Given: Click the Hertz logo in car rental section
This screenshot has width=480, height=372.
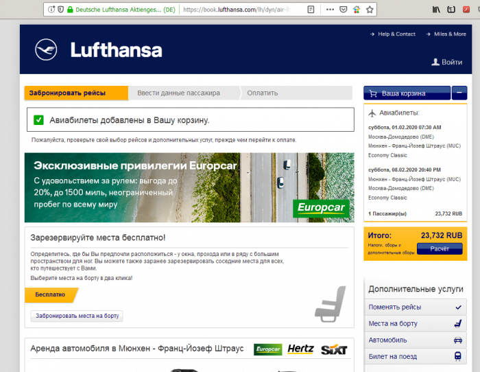Looking at the screenshot, I should (300, 349).
